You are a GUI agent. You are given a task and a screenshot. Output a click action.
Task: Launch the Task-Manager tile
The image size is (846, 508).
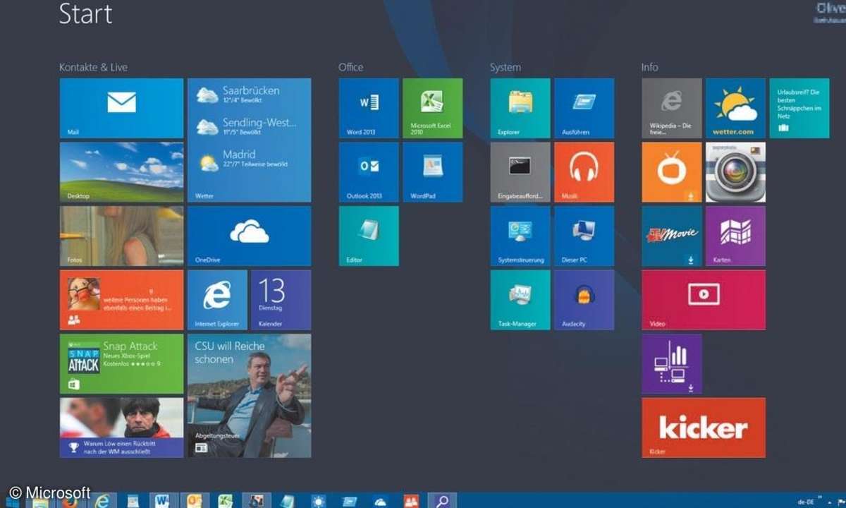(520, 300)
